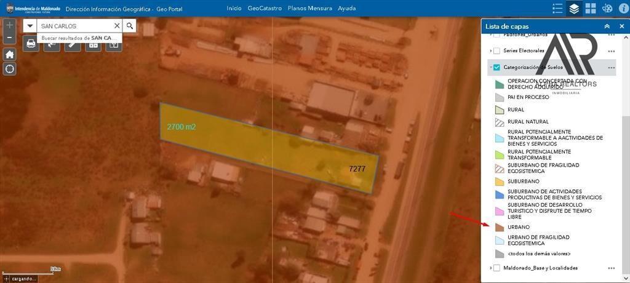This screenshot has width=630, height=283.
Task: Open the print map tool
Action: (x=31, y=44)
